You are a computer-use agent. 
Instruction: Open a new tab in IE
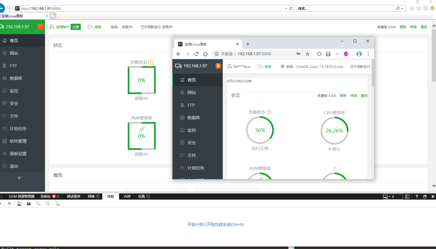[x=53, y=16]
